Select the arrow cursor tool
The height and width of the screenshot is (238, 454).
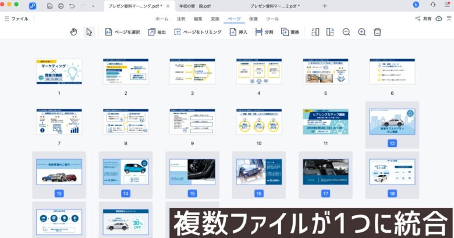pos(88,32)
